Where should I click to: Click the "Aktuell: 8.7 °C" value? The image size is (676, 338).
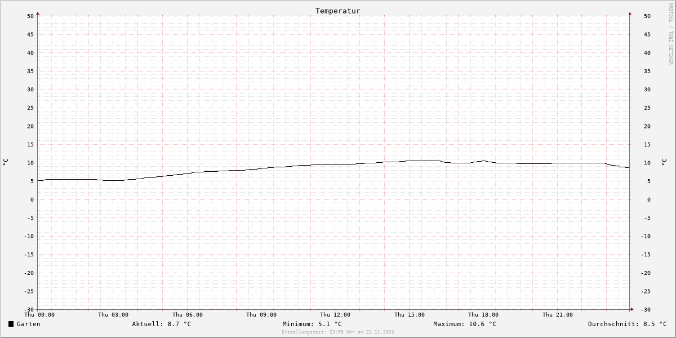pos(162,324)
